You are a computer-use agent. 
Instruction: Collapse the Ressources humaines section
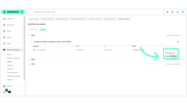[21, 50]
